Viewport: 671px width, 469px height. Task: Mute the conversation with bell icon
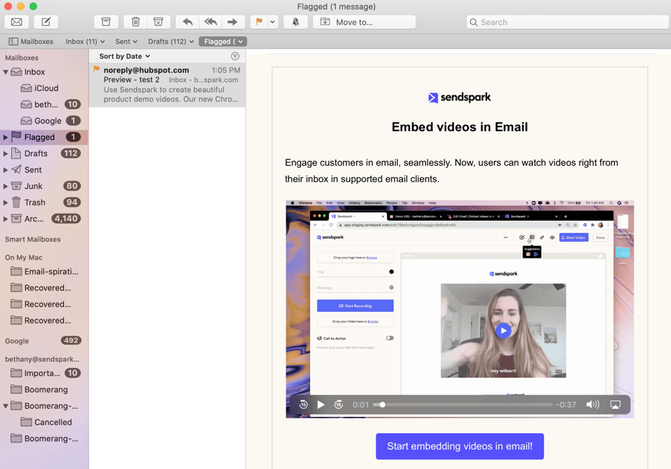click(295, 22)
